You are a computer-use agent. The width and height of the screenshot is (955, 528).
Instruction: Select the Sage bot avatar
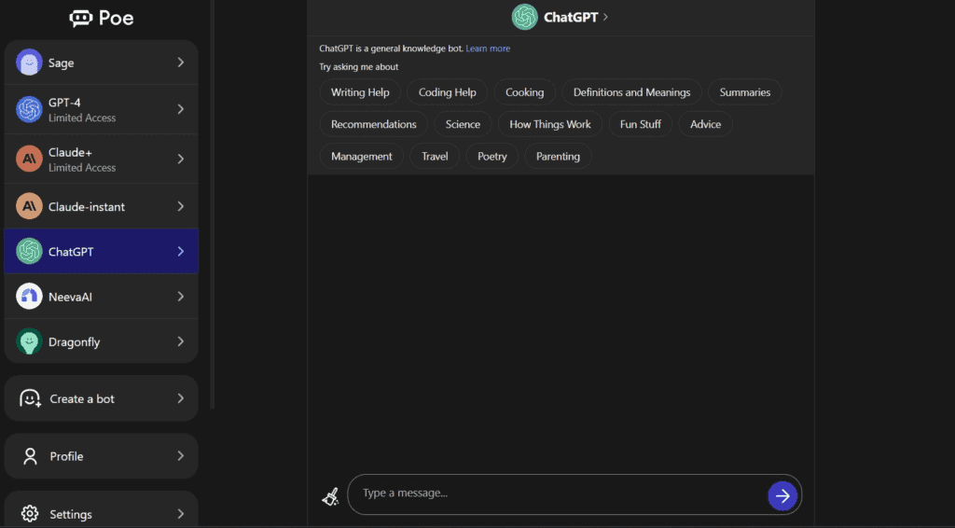pyautogui.click(x=29, y=63)
